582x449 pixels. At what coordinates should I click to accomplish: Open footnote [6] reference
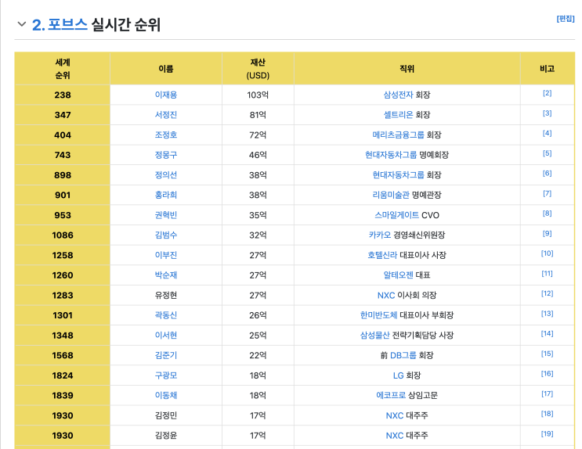pyautogui.click(x=547, y=173)
